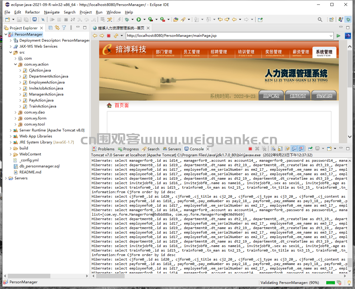Click the 员工管理 navigation link
The height and width of the screenshot is (289, 355).
[192, 53]
